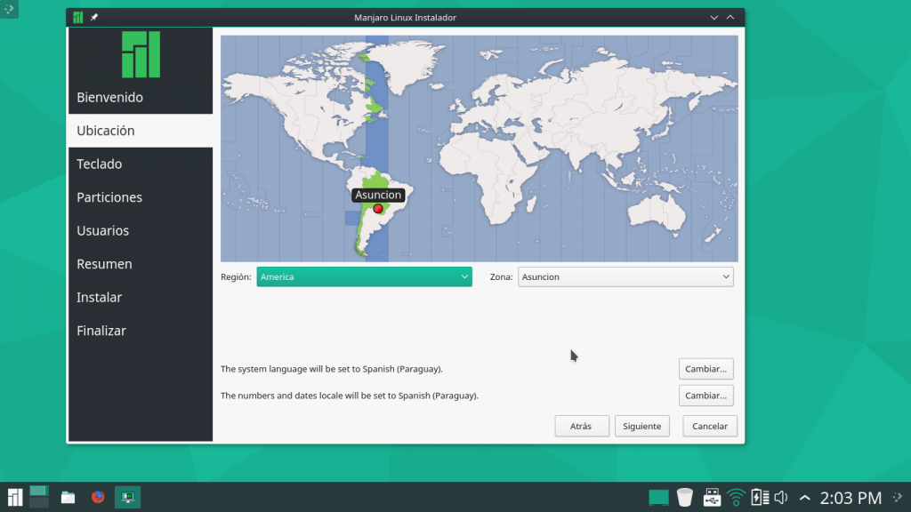Select the installer task entry in the taskbar

[127, 497]
